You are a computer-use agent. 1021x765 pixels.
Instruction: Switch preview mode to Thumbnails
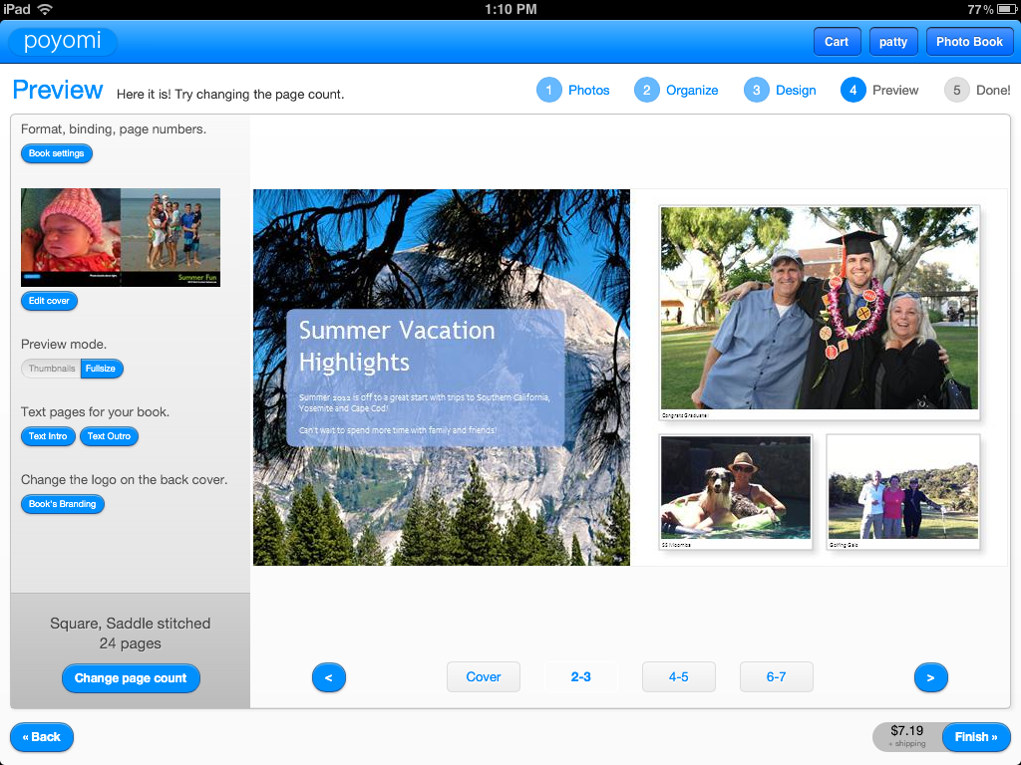point(51,369)
